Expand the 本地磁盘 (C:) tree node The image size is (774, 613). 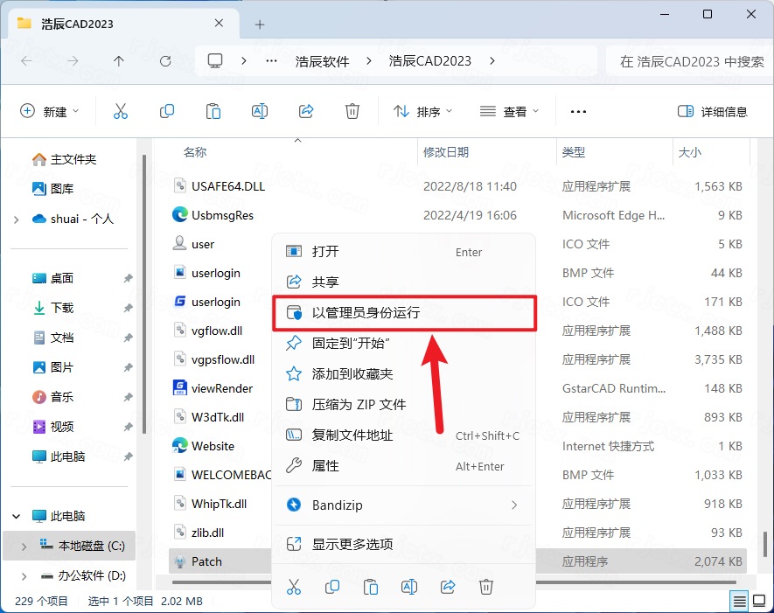[23, 546]
